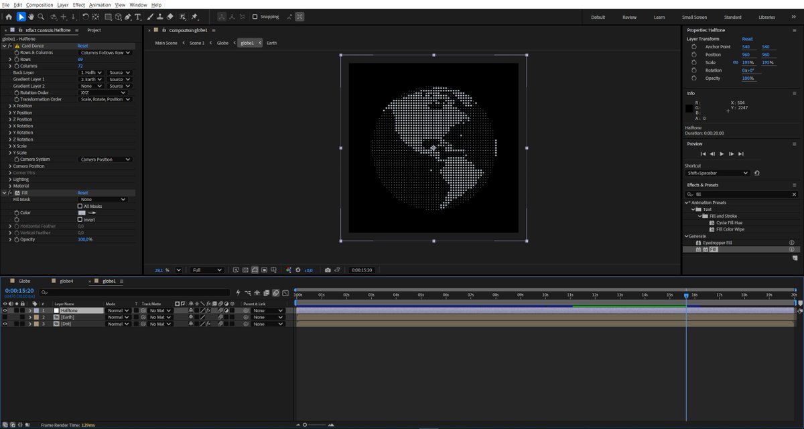Viewport: 804px width, 429px height.
Task: Select the Selection arrow tool
Action: coord(21,17)
